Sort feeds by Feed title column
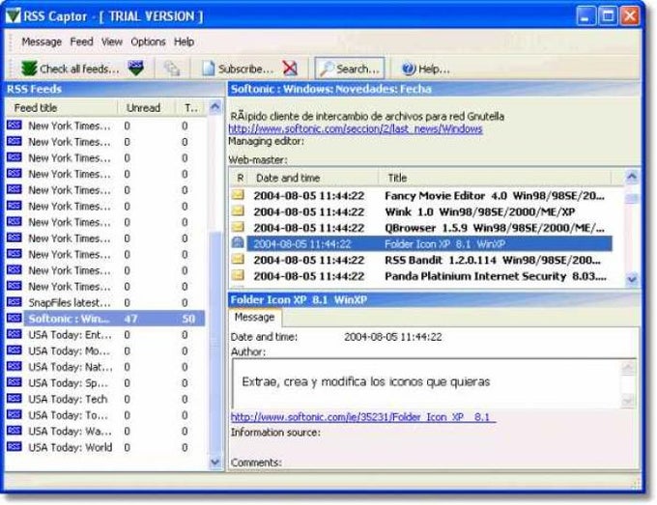 [x=62, y=108]
